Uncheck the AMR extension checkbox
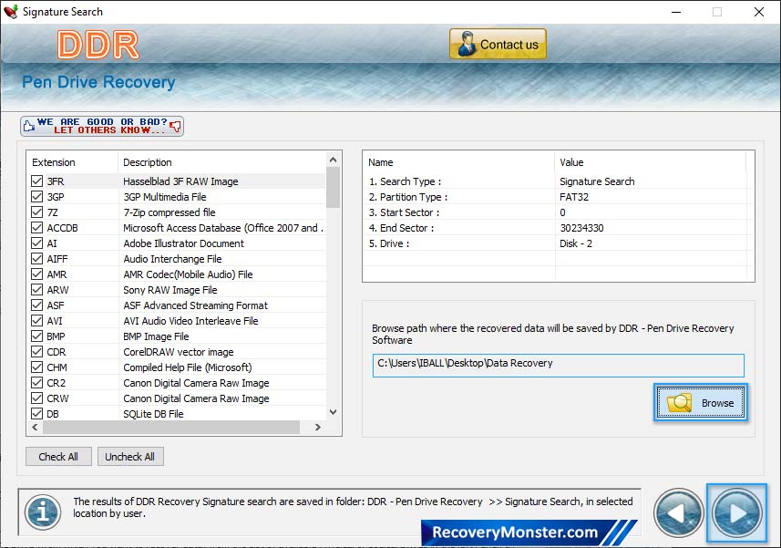 point(36,274)
